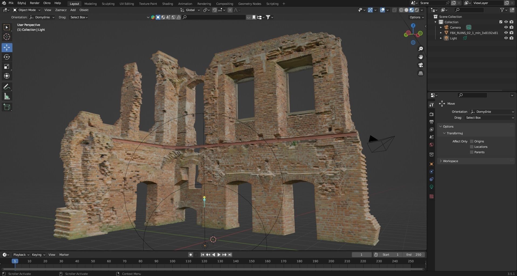Open viewport Options dropdown
The width and height of the screenshot is (517, 276).
417,17
